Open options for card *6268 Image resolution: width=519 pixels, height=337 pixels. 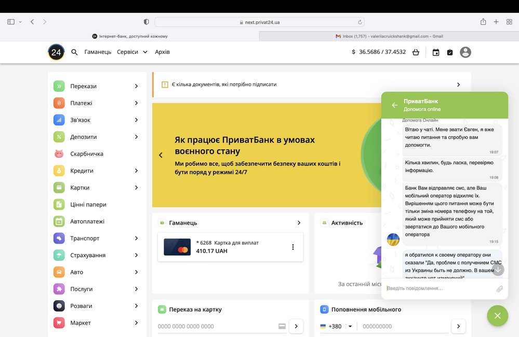point(293,247)
